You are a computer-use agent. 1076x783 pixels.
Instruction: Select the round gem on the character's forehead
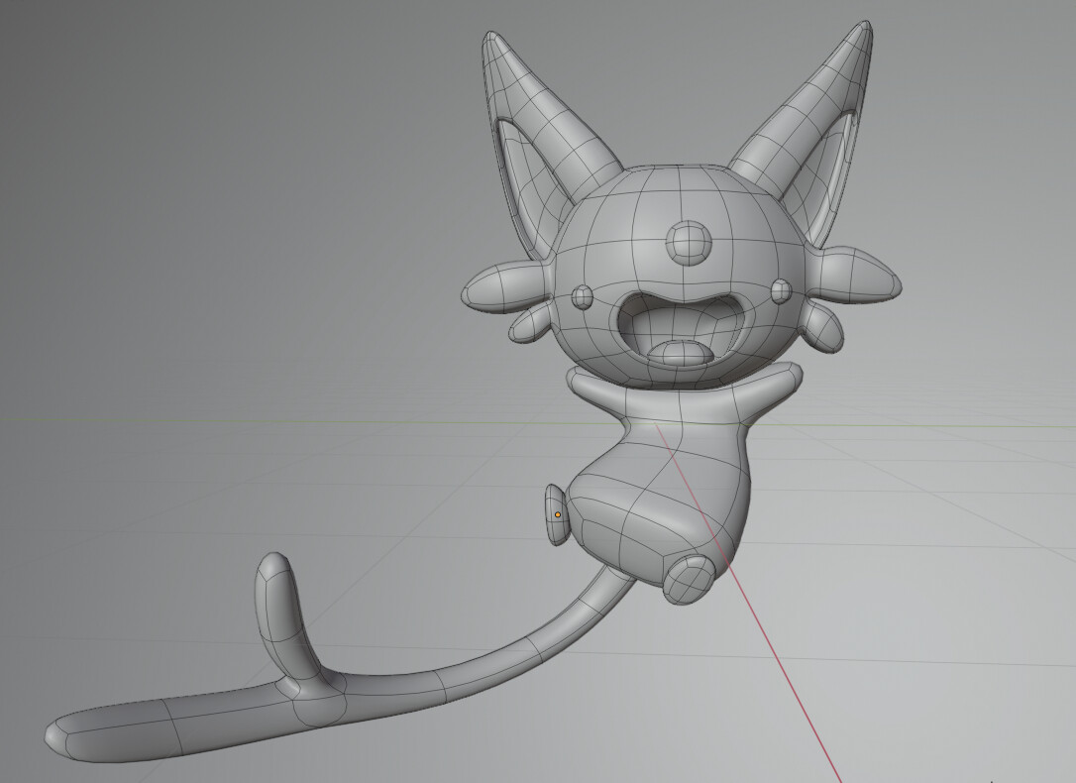coord(689,242)
